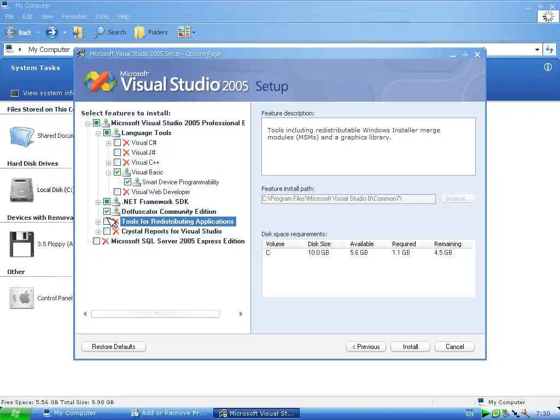Click the Visual C# not-installed X icon
The image size is (560, 420).
click(126, 143)
